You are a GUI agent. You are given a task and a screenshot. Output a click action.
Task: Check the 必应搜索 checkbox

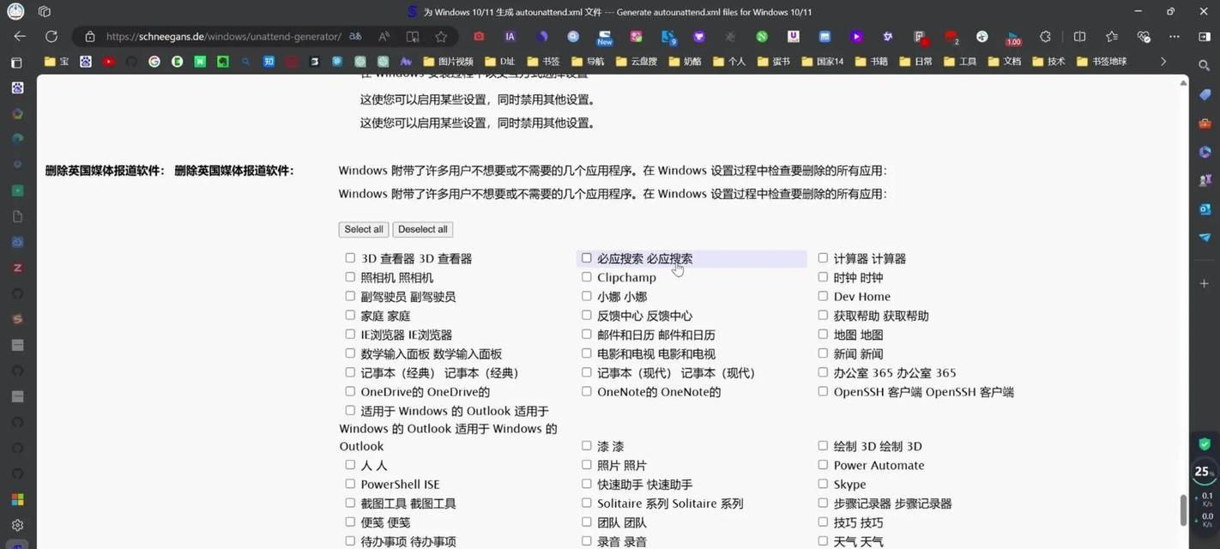587,257
